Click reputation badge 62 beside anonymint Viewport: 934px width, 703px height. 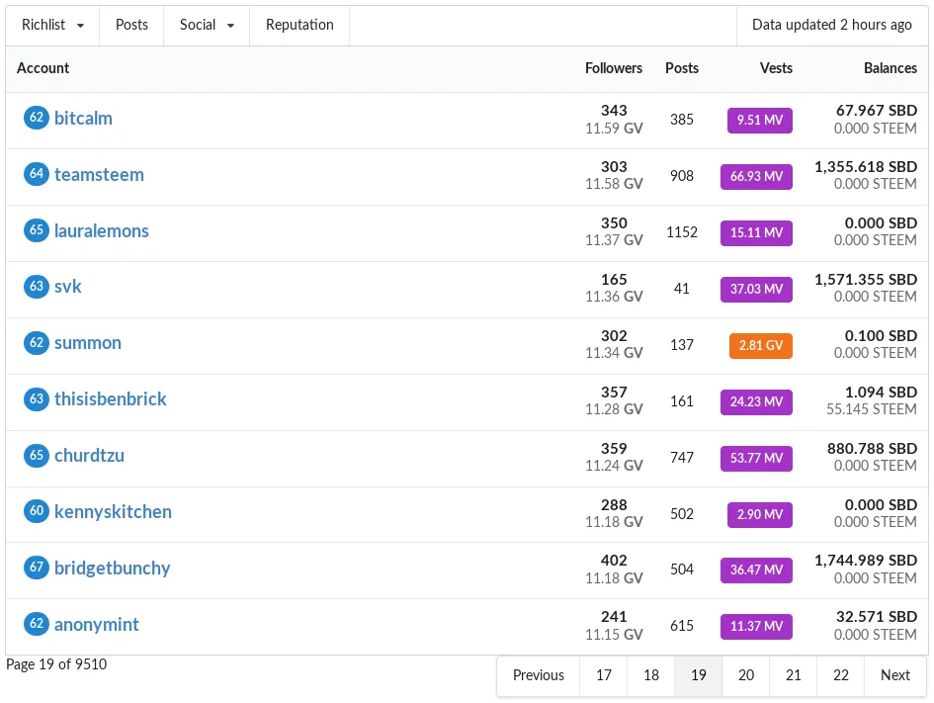(37, 623)
